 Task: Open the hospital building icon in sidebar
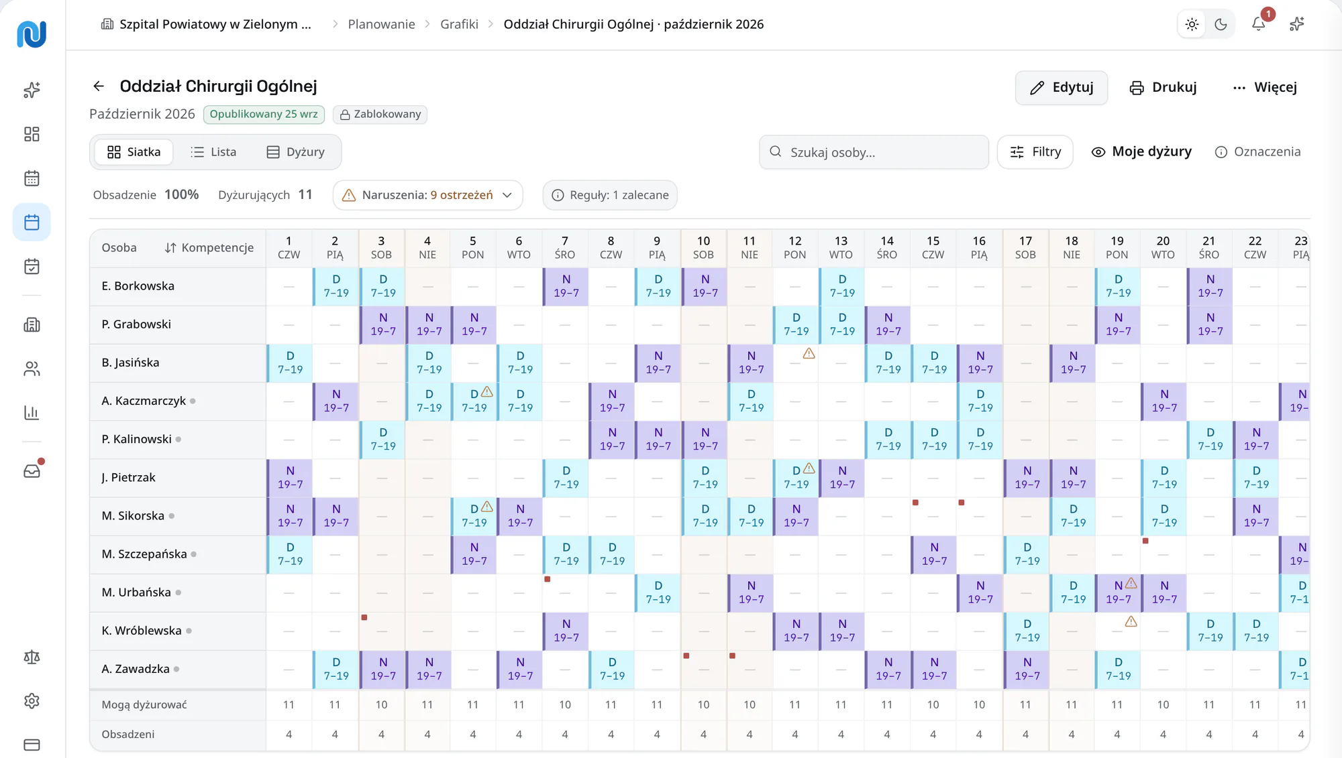[32, 325]
